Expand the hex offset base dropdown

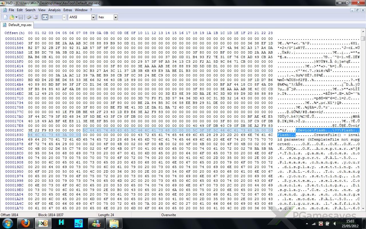(116, 17)
